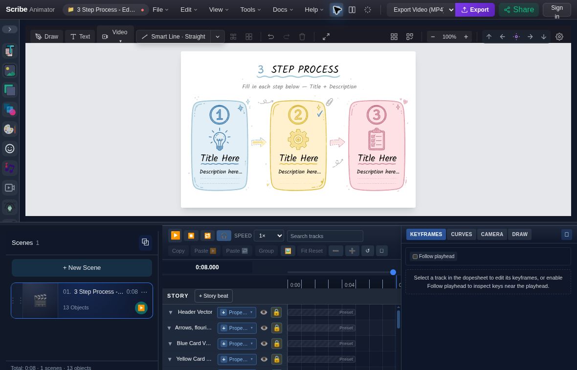This screenshot has height=370, width=577.
Task: Open the shapes library sidebar icon
Action: pos(10,109)
